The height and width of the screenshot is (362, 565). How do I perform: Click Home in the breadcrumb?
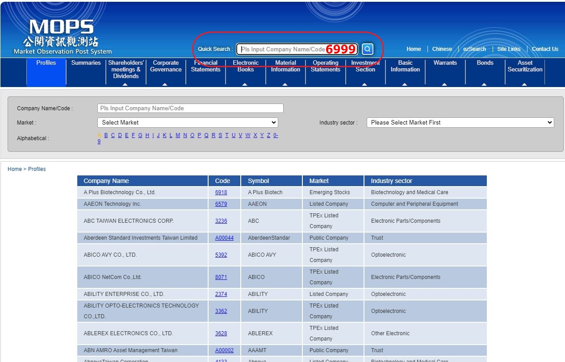[x=15, y=169]
